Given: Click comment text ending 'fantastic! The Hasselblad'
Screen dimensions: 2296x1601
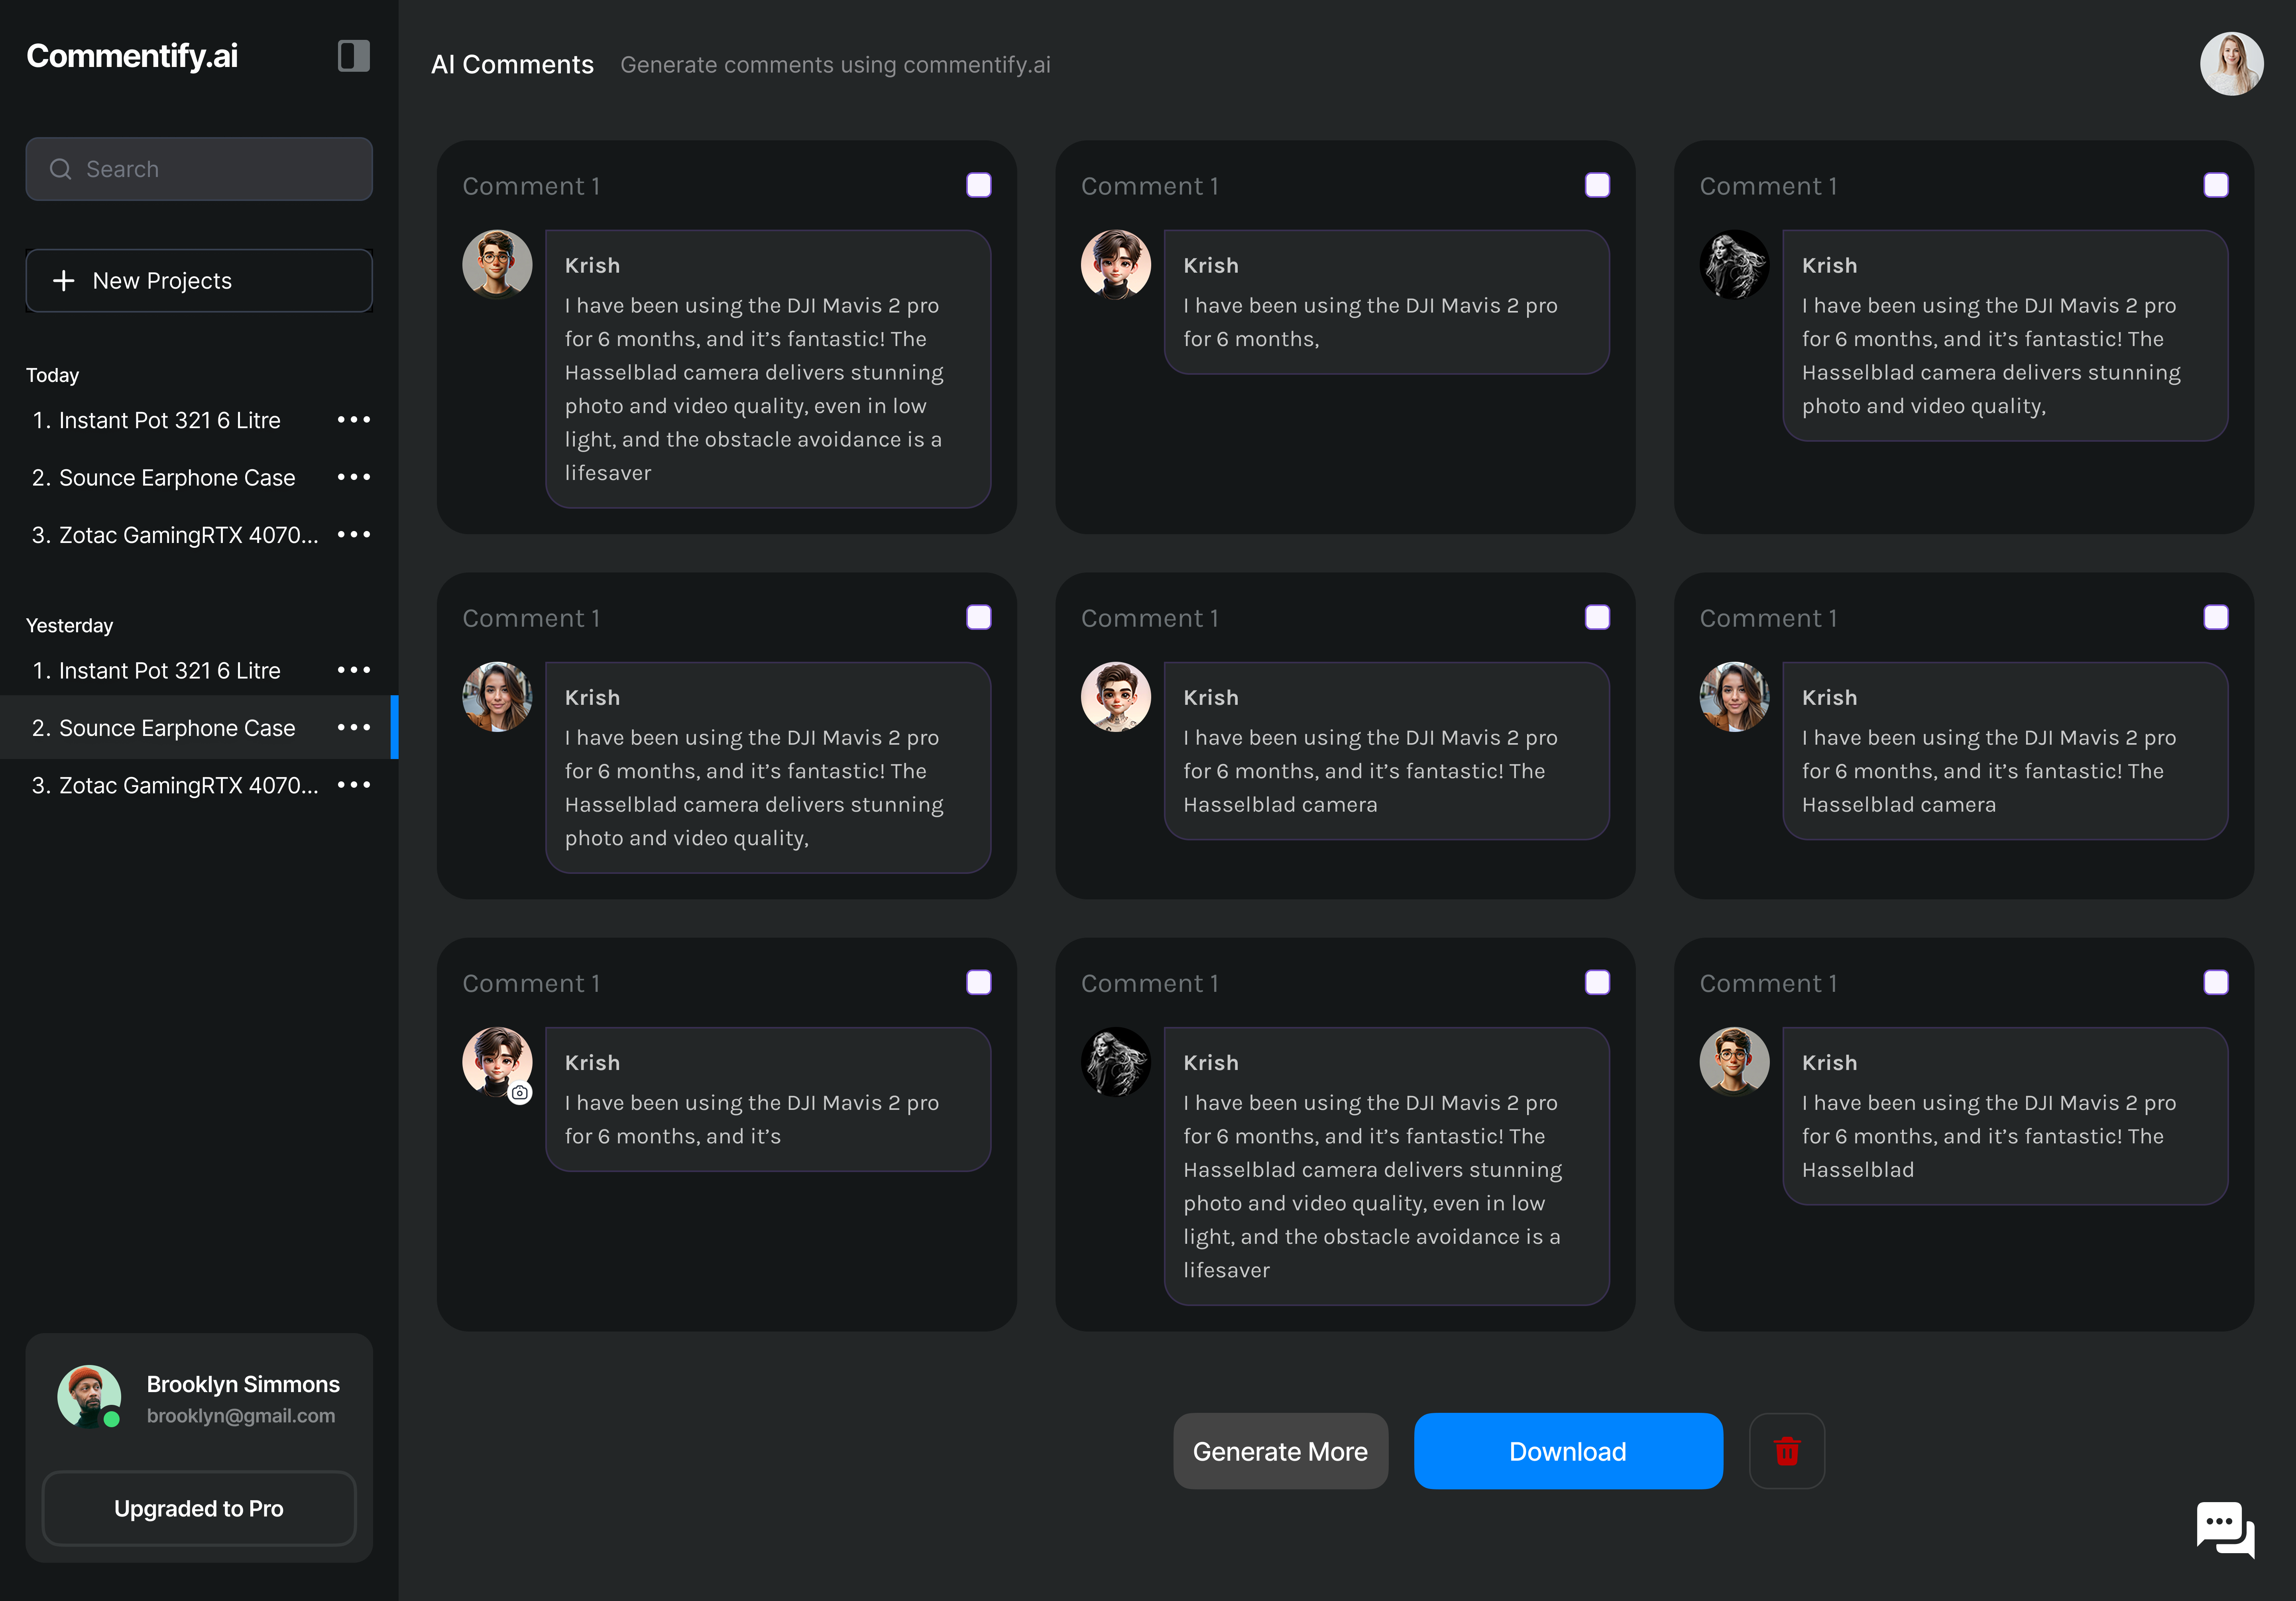Looking at the screenshot, I should [1989, 1136].
